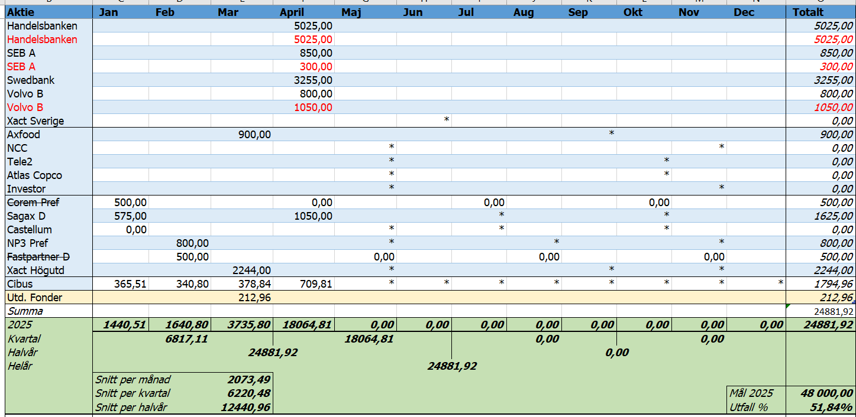
Task: Select the 2025 March sum 3735,80
Action: point(249,325)
